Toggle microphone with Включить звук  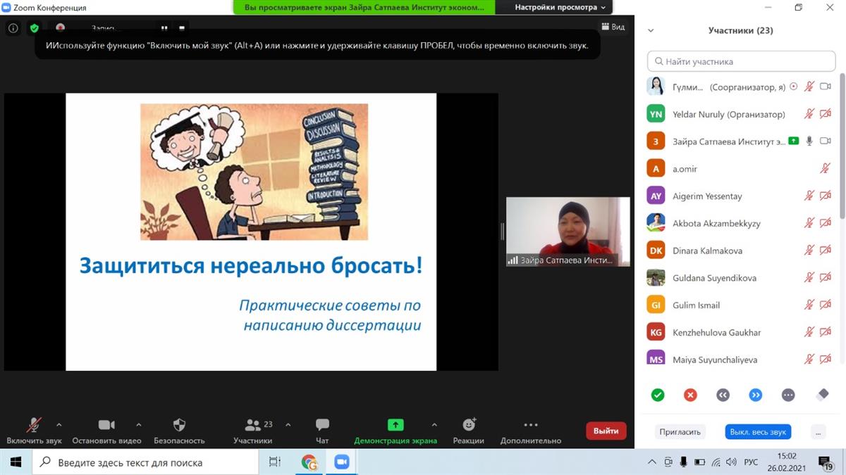point(34,425)
